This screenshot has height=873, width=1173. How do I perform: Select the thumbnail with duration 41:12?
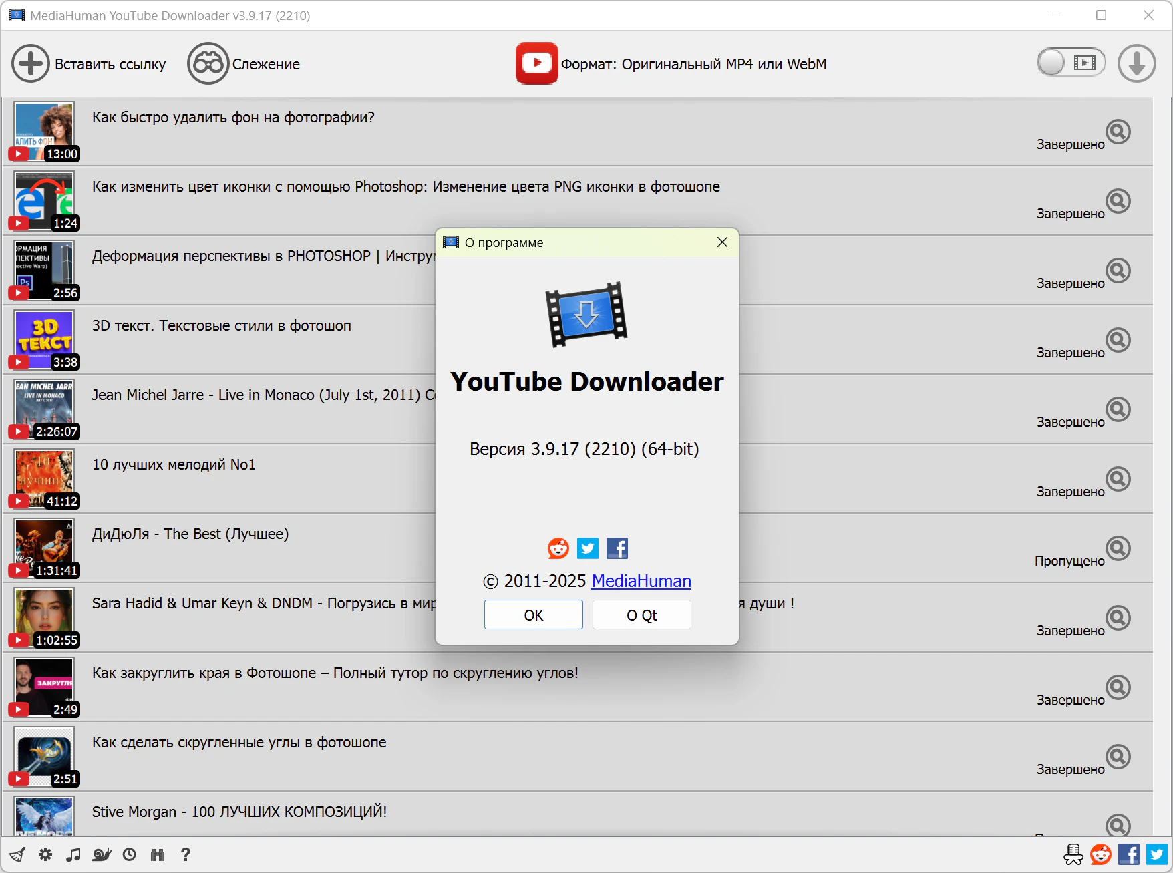point(44,479)
